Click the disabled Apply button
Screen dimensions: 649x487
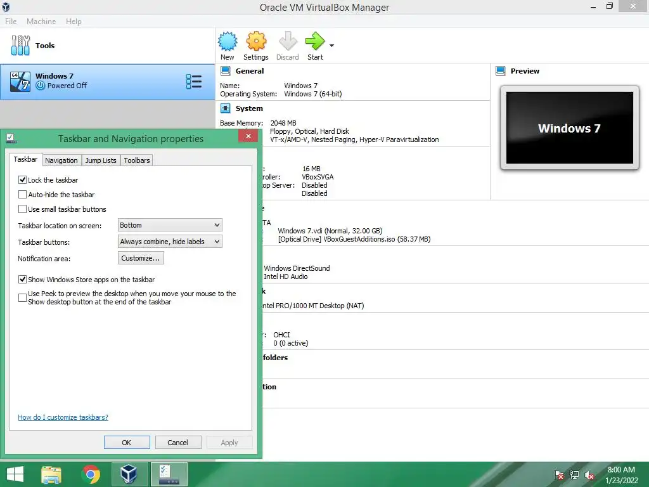(x=229, y=442)
